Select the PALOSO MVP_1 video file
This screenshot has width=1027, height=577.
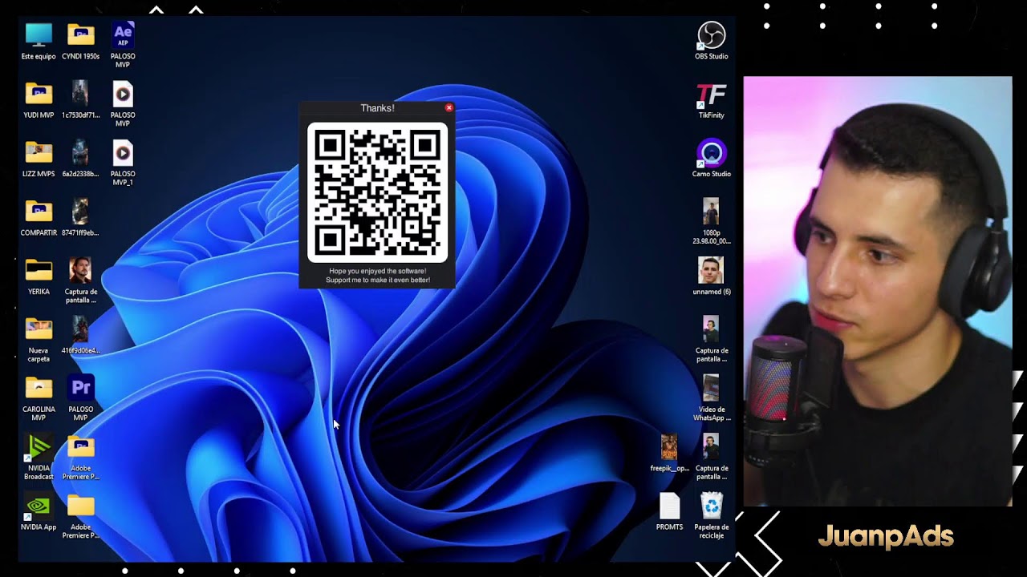(x=123, y=163)
